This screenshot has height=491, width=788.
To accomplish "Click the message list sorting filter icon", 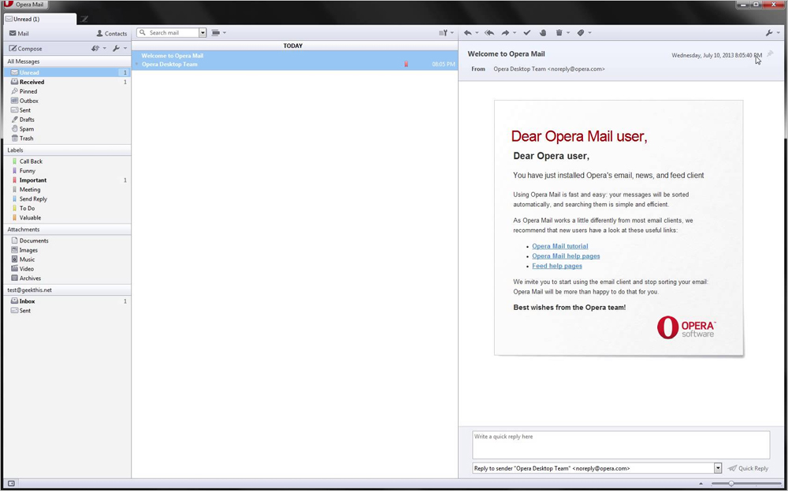I will tap(443, 32).
